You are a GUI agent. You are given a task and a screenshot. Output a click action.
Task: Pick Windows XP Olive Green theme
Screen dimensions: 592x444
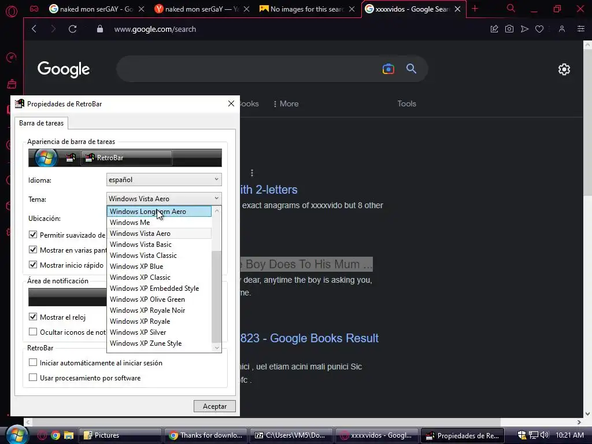[159, 299]
